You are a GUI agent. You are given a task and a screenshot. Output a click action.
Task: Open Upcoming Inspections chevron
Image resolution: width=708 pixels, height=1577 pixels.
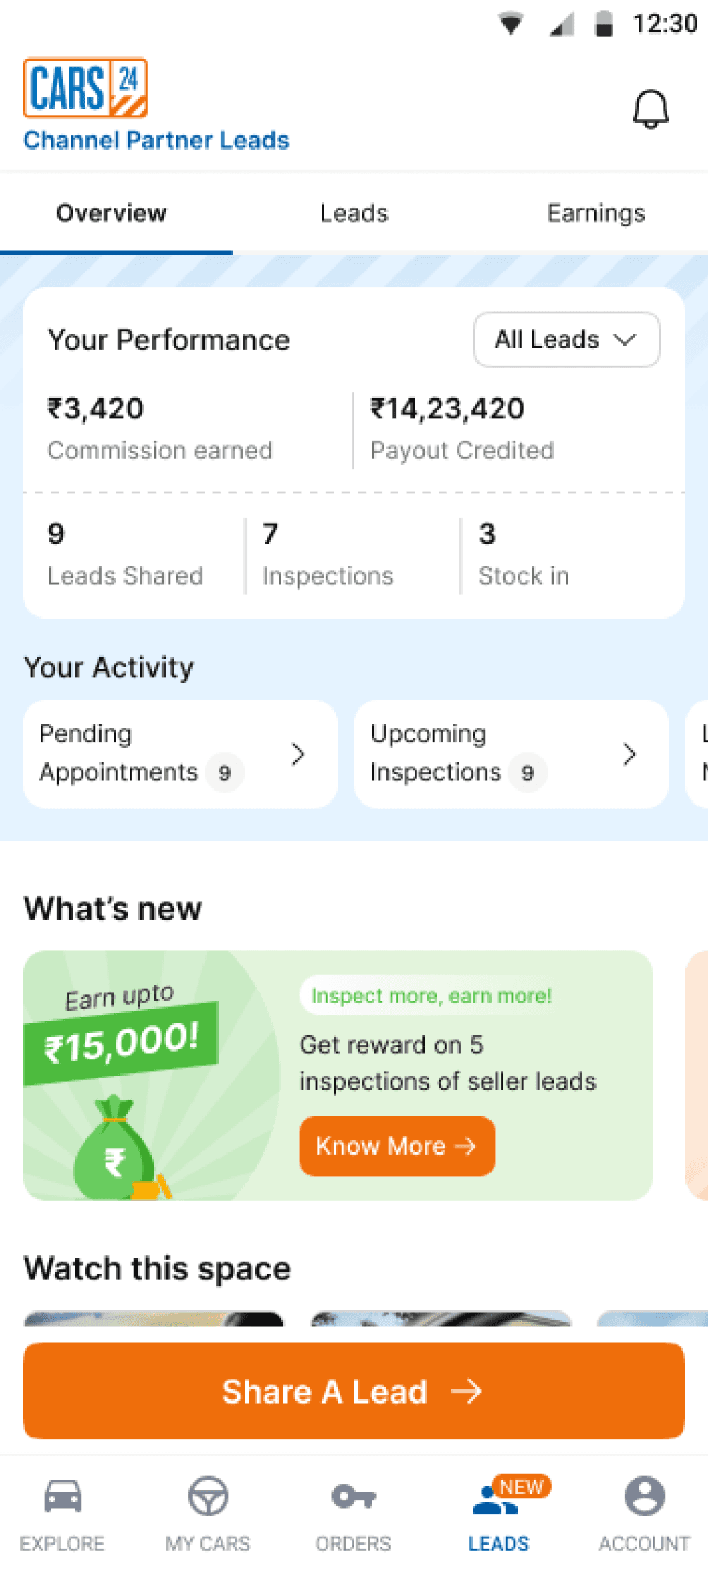pos(630,754)
